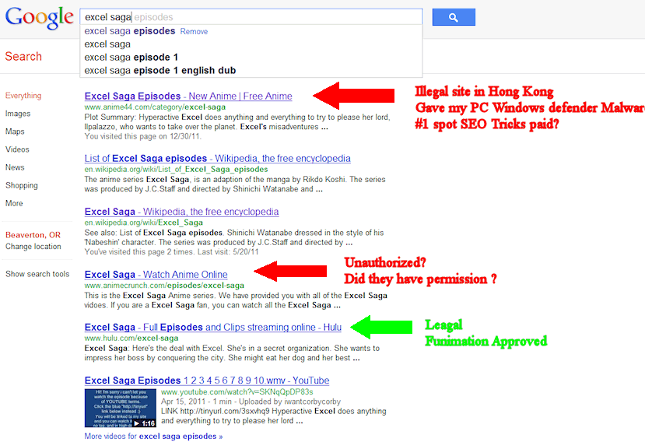Open 'Excel Saga - Watch Anime Online' result

(156, 275)
